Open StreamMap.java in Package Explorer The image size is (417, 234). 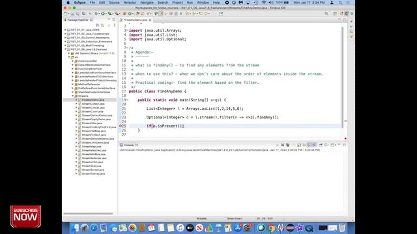(91, 146)
